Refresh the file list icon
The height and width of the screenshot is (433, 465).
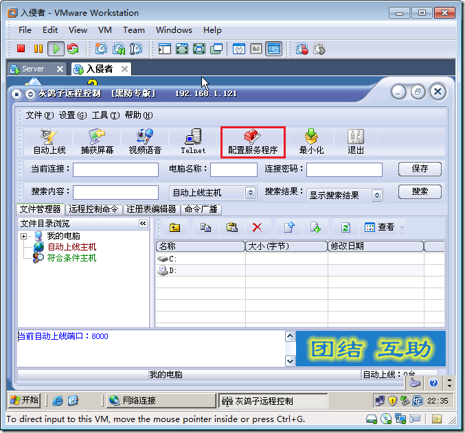click(345, 228)
